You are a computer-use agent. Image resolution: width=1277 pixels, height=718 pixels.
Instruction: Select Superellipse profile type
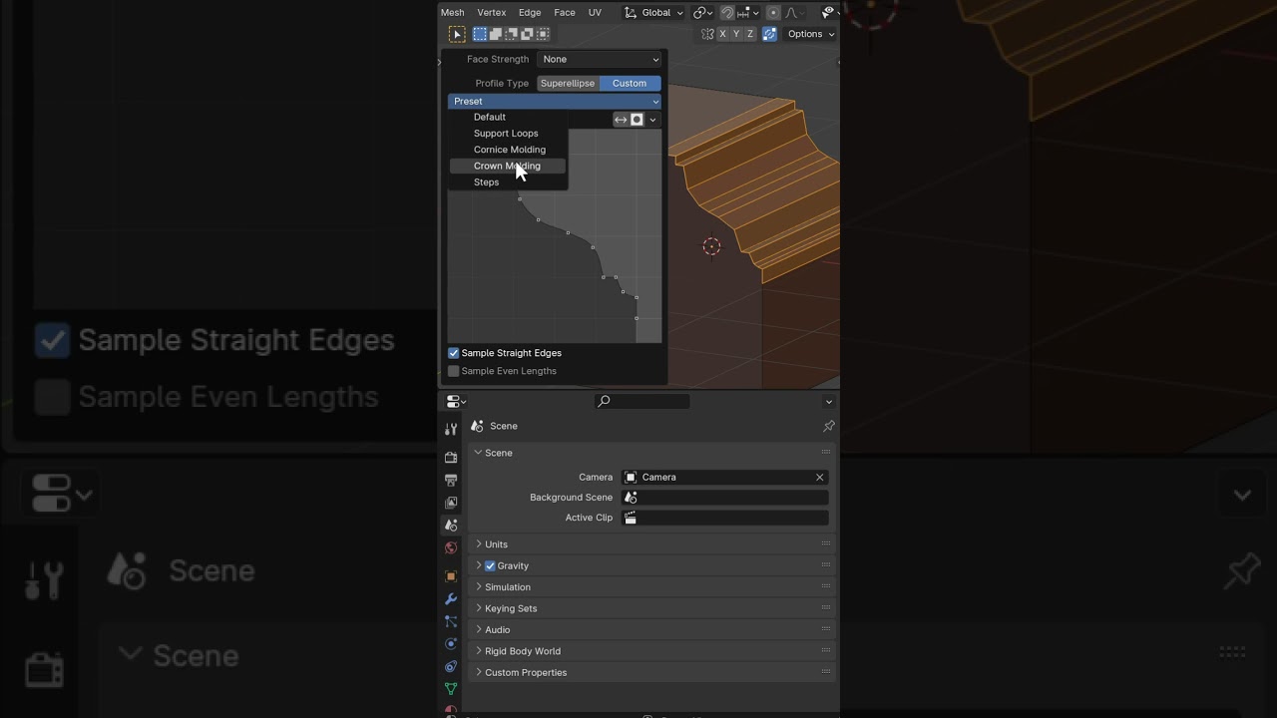(568, 84)
